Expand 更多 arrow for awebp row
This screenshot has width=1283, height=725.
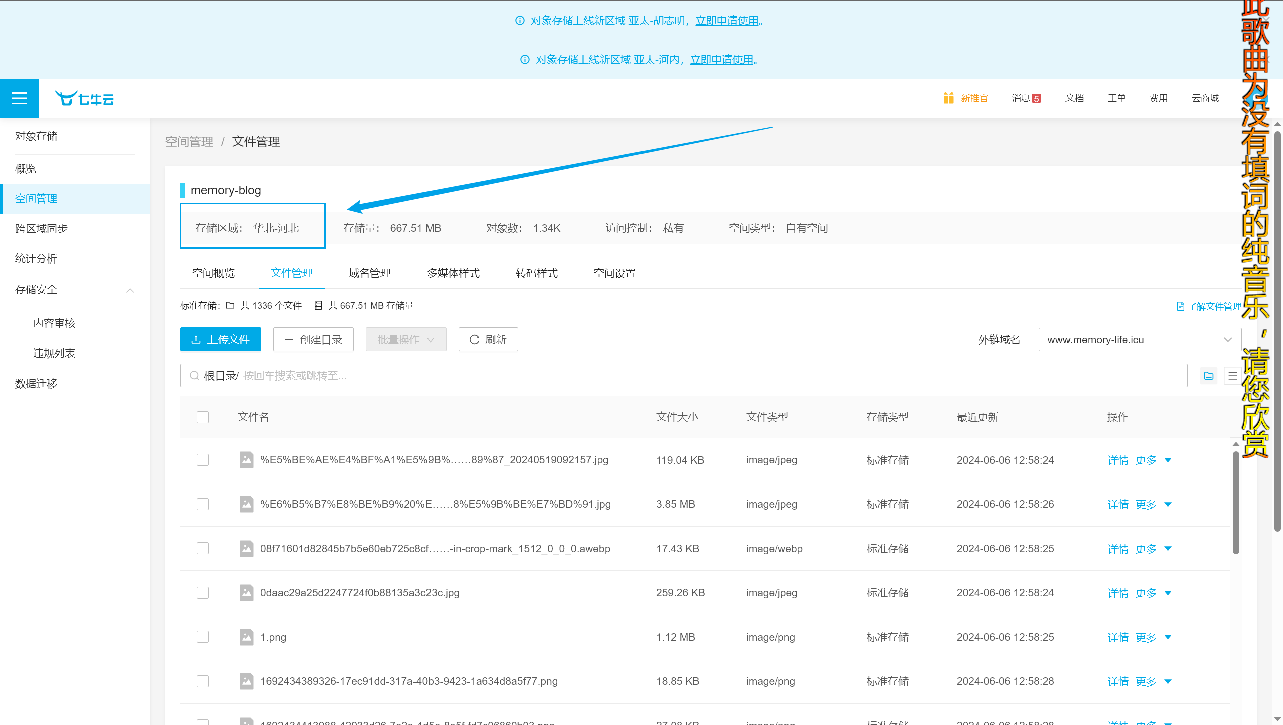pyautogui.click(x=1168, y=548)
